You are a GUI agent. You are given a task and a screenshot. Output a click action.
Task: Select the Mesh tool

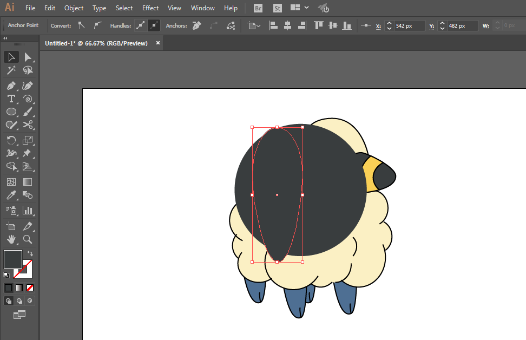[11, 182]
